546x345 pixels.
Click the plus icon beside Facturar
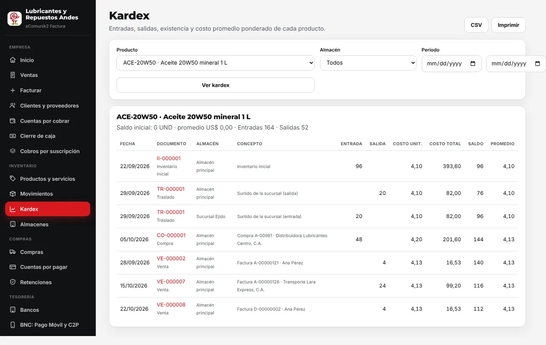click(x=13, y=90)
